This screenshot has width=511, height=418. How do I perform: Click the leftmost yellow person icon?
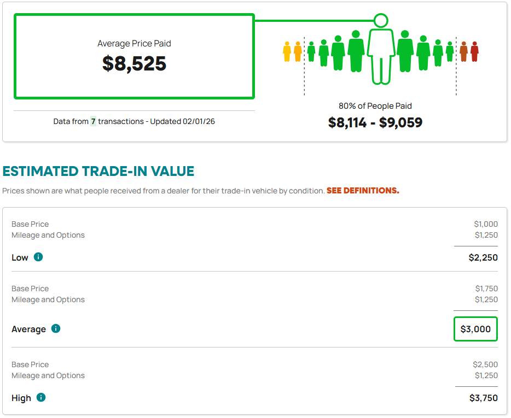[x=287, y=51]
